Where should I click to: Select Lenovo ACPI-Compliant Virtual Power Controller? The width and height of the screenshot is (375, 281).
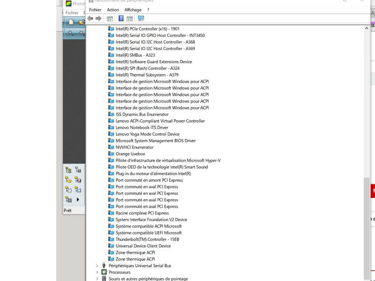[x=160, y=121]
